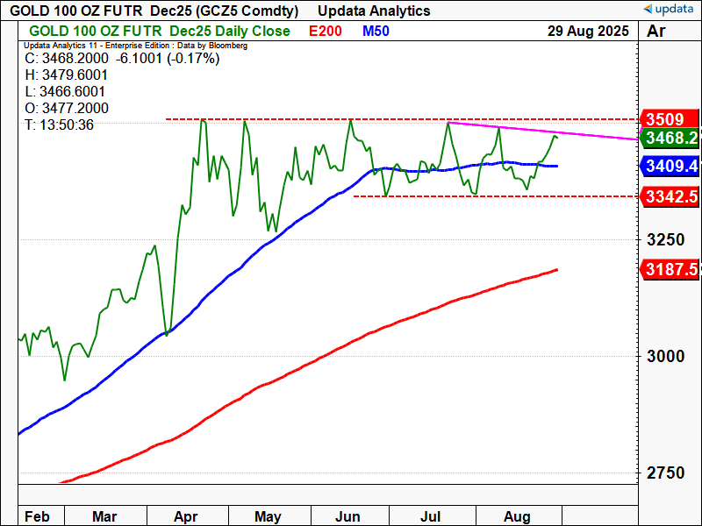Click the '3250' price axis label
This screenshot has width=702, height=526.
pos(666,239)
